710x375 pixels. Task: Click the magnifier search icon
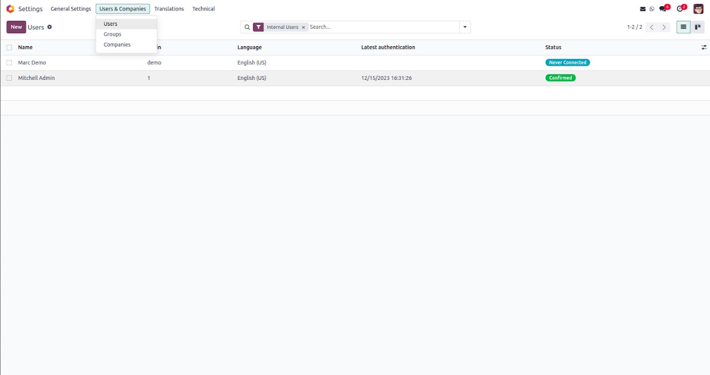(247, 27)
